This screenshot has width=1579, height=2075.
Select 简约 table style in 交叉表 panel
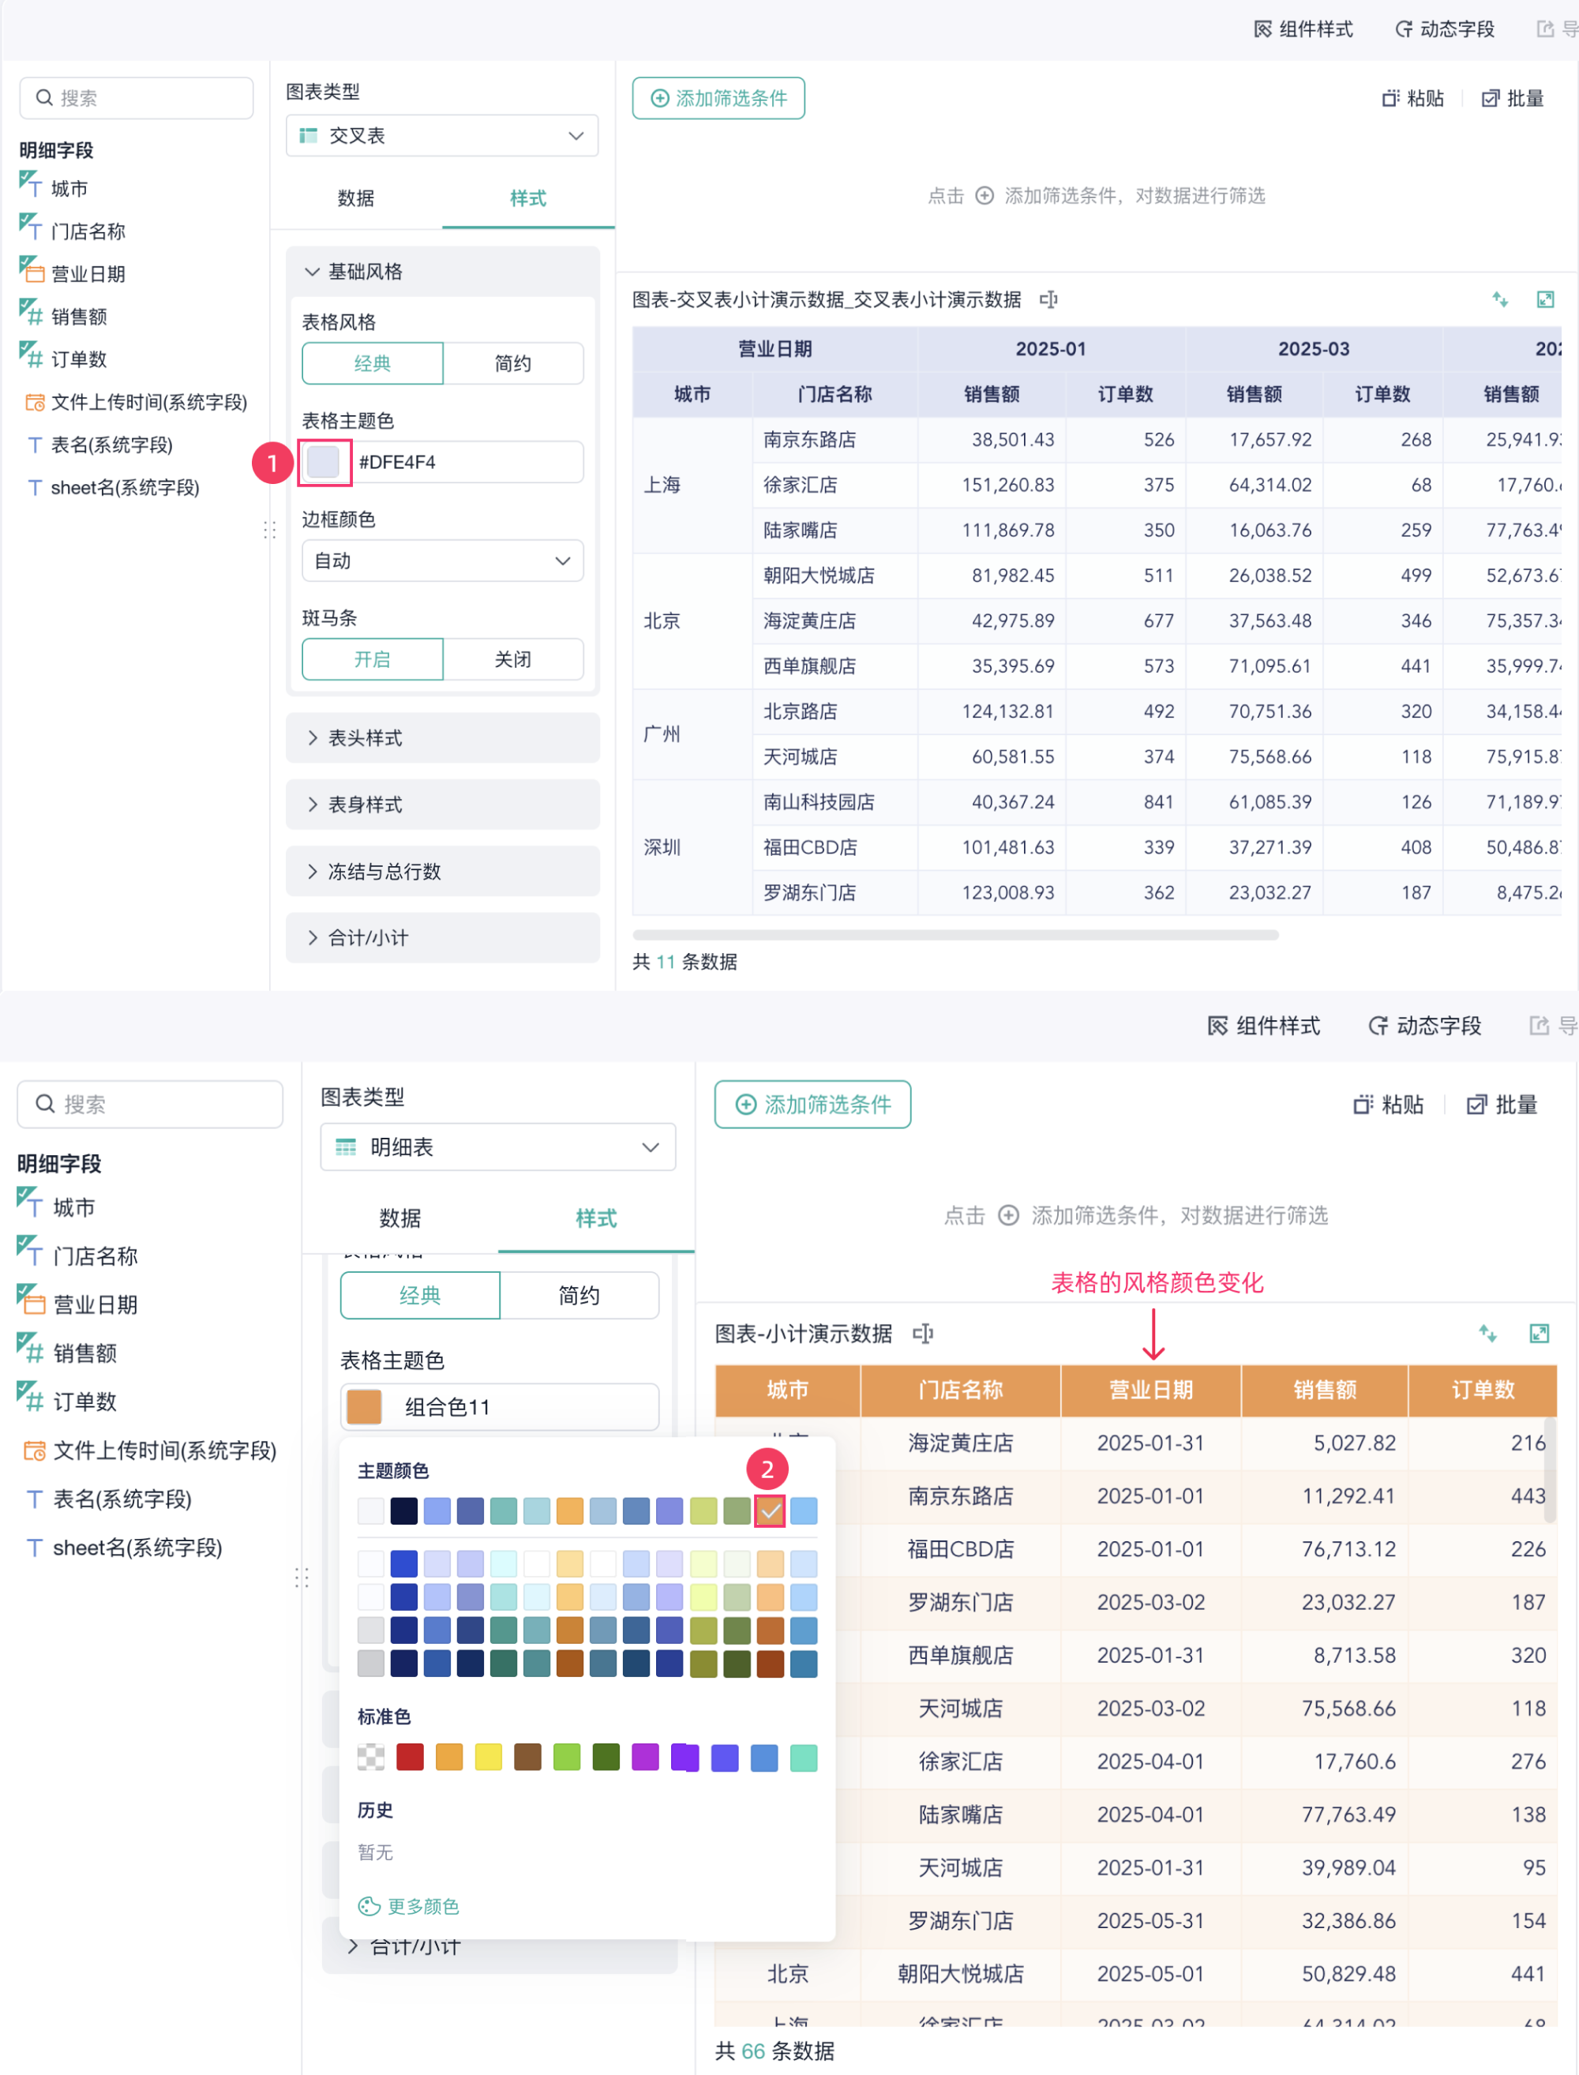coord(513,364)
